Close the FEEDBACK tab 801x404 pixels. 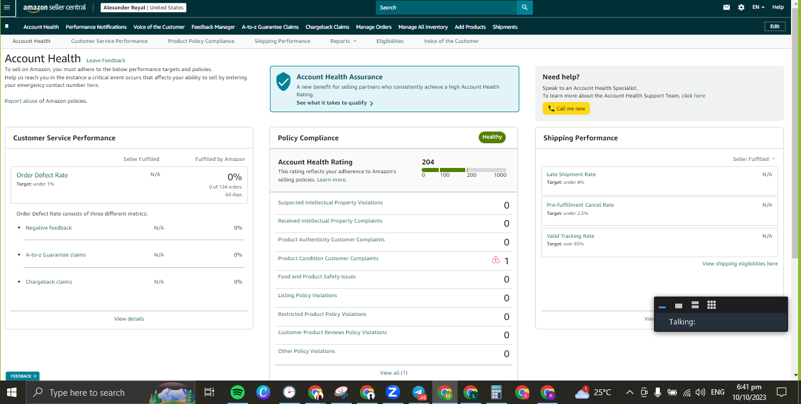coord(35,376)
